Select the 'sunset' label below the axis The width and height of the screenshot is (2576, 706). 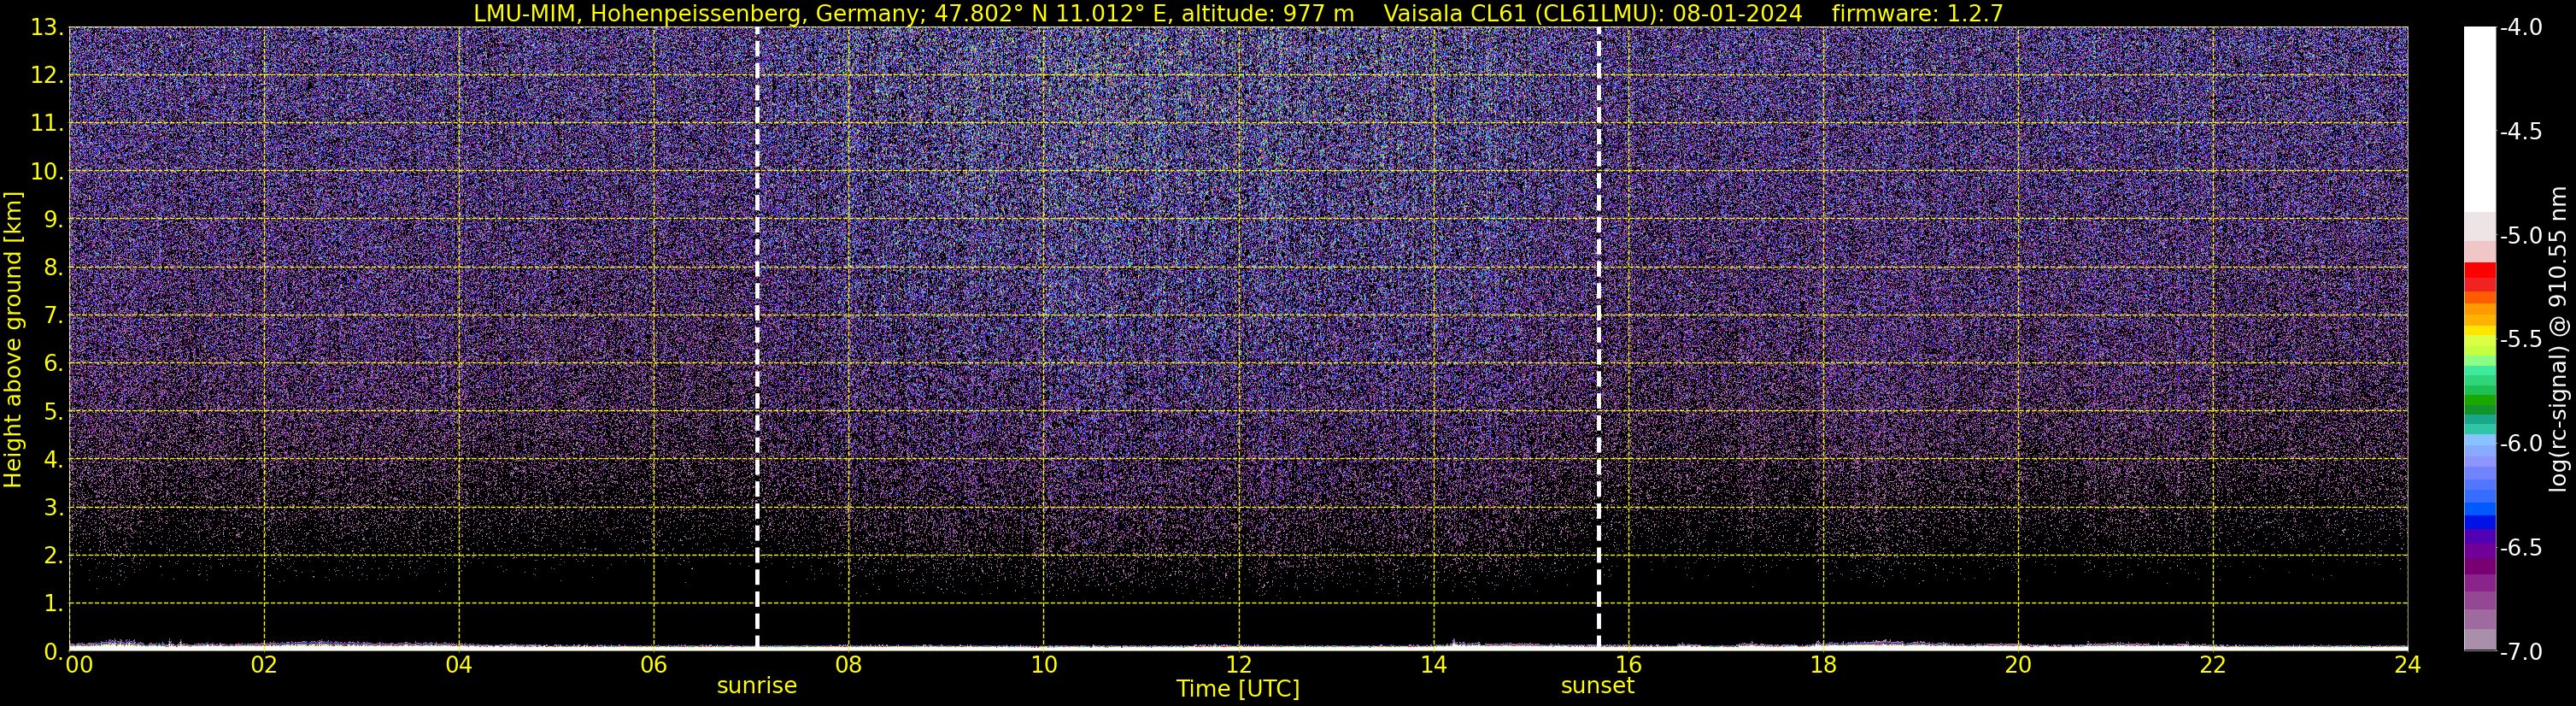coord(1597,686)
